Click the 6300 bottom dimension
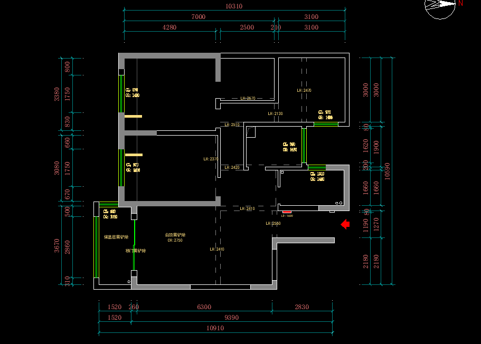 click(204, 307)
